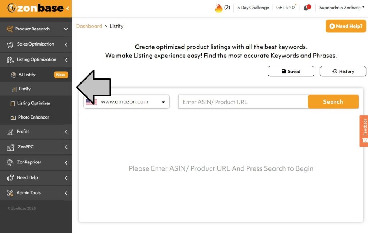Go to Dashboard breadcrumb link
The width and height of the screenshot is (368, 233).
click(89, 26)
